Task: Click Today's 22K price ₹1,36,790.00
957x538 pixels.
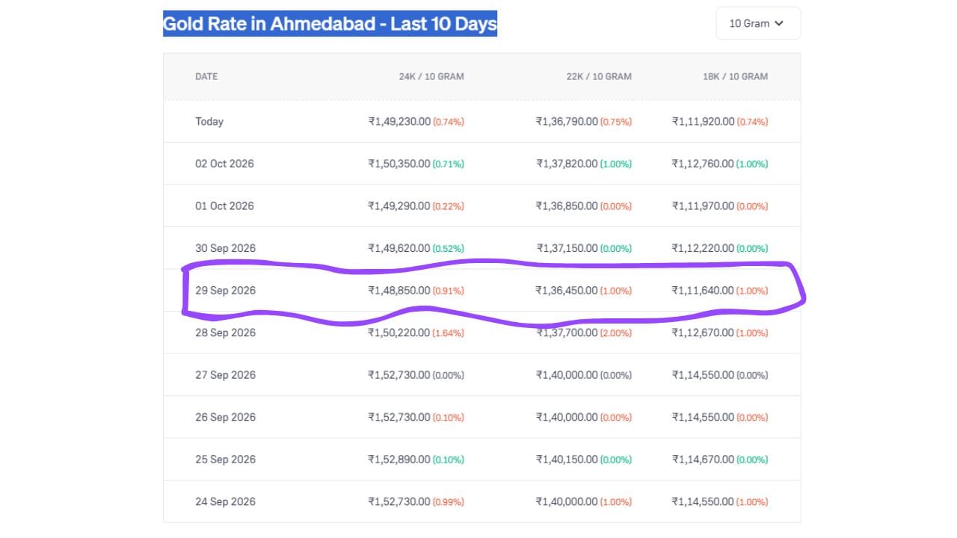Action: click(x=567, y=121)
